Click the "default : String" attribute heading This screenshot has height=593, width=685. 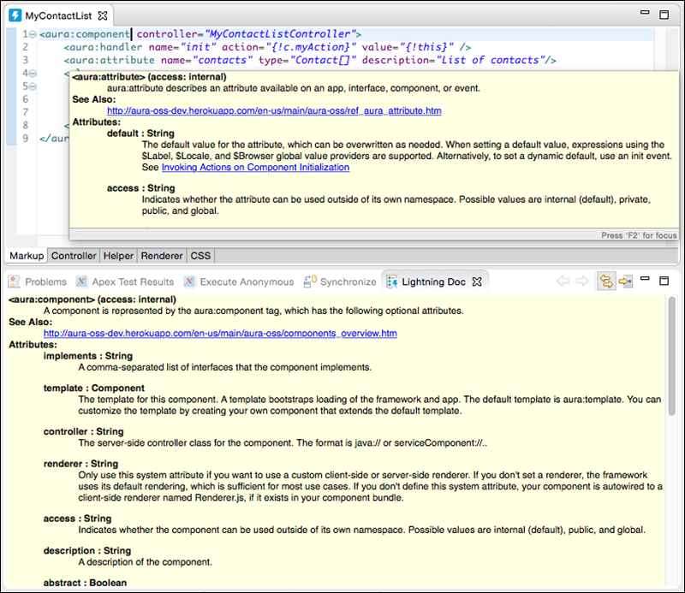click(x=140, y=133)
